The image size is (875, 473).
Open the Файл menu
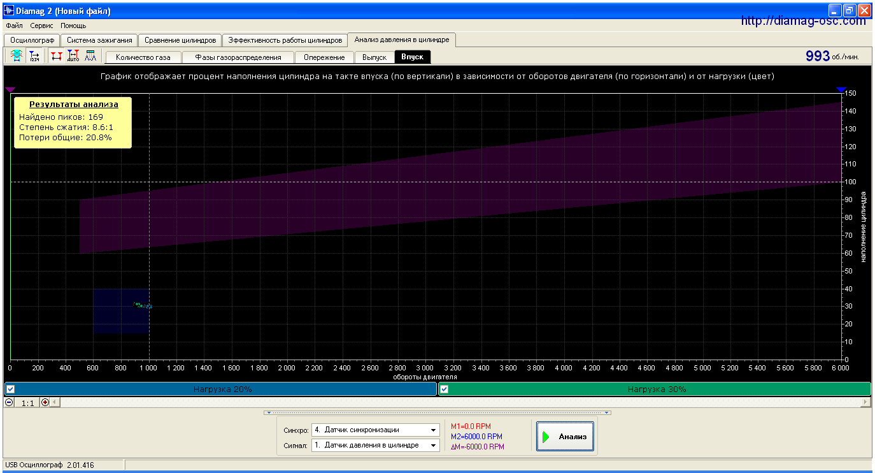point(14,25)
